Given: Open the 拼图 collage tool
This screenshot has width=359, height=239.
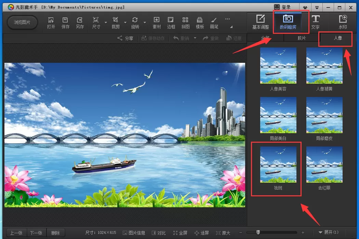Looking at the screenshot, I should [x=185, y=23].
